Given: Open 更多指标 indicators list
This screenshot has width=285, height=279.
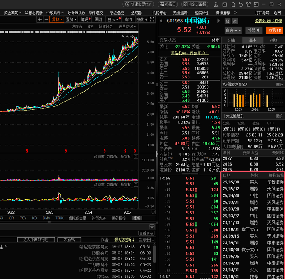Looking at the screenshot, I should [119, 218].
